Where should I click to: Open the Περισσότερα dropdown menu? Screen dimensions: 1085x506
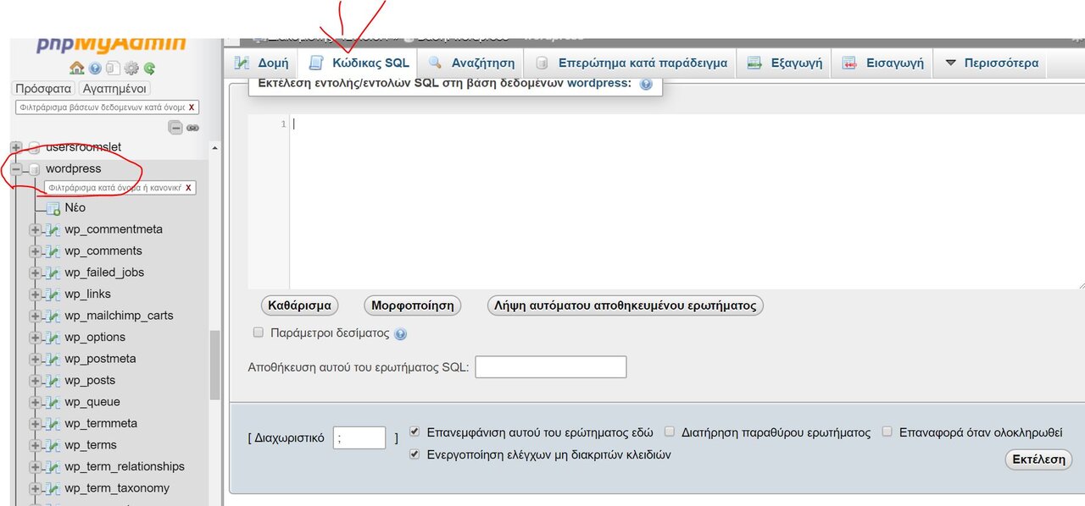[992, 63]
